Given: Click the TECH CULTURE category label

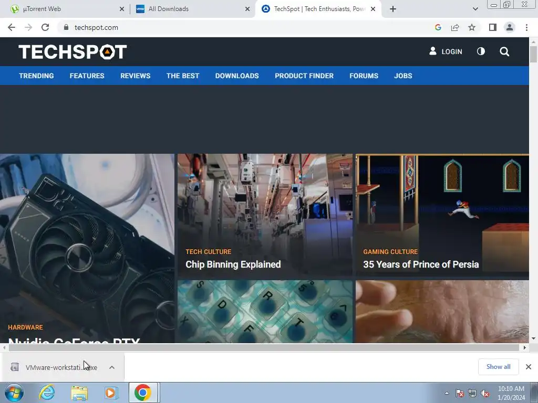Looking at the screenshot, I should click(208, 251).
